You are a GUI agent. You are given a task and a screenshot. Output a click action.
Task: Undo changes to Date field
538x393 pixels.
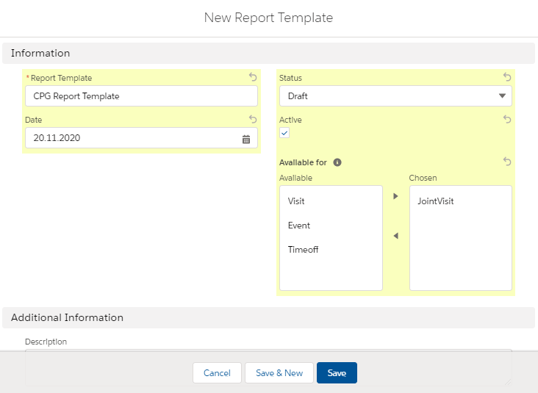[253, 119]
